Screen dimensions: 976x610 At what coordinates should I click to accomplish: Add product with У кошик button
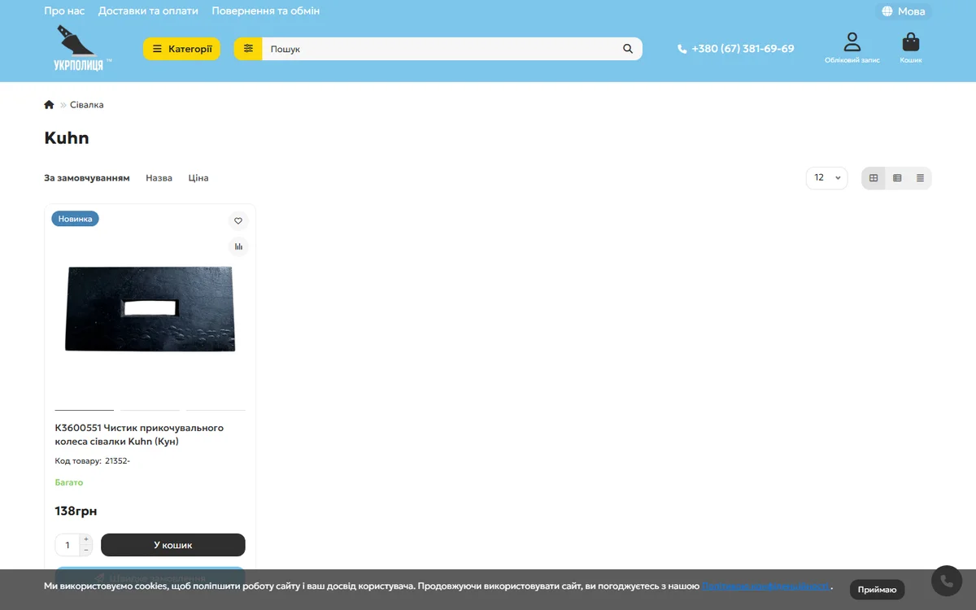point(173,545)
